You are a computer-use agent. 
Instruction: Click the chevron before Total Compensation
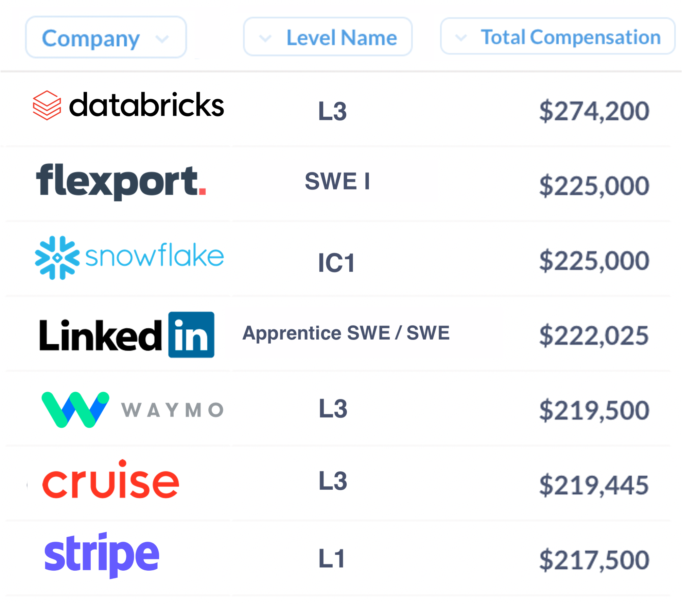[x=461, y=37]
